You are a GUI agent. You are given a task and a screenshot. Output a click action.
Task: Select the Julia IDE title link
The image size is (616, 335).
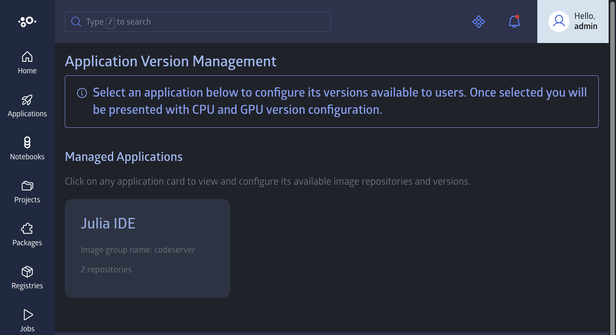[x=108, y=223]
